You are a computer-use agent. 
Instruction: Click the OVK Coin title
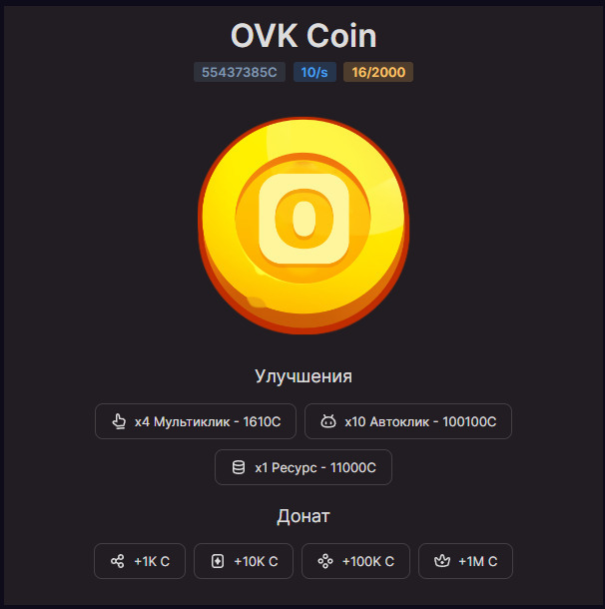click(x=303, y=35)
